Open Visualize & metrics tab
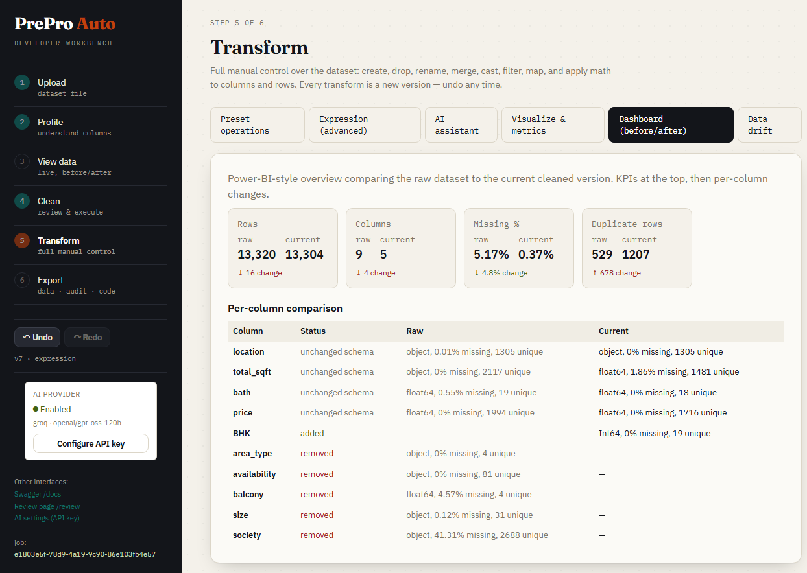Screen dimensions: 807x573 [x=553, y=124]
